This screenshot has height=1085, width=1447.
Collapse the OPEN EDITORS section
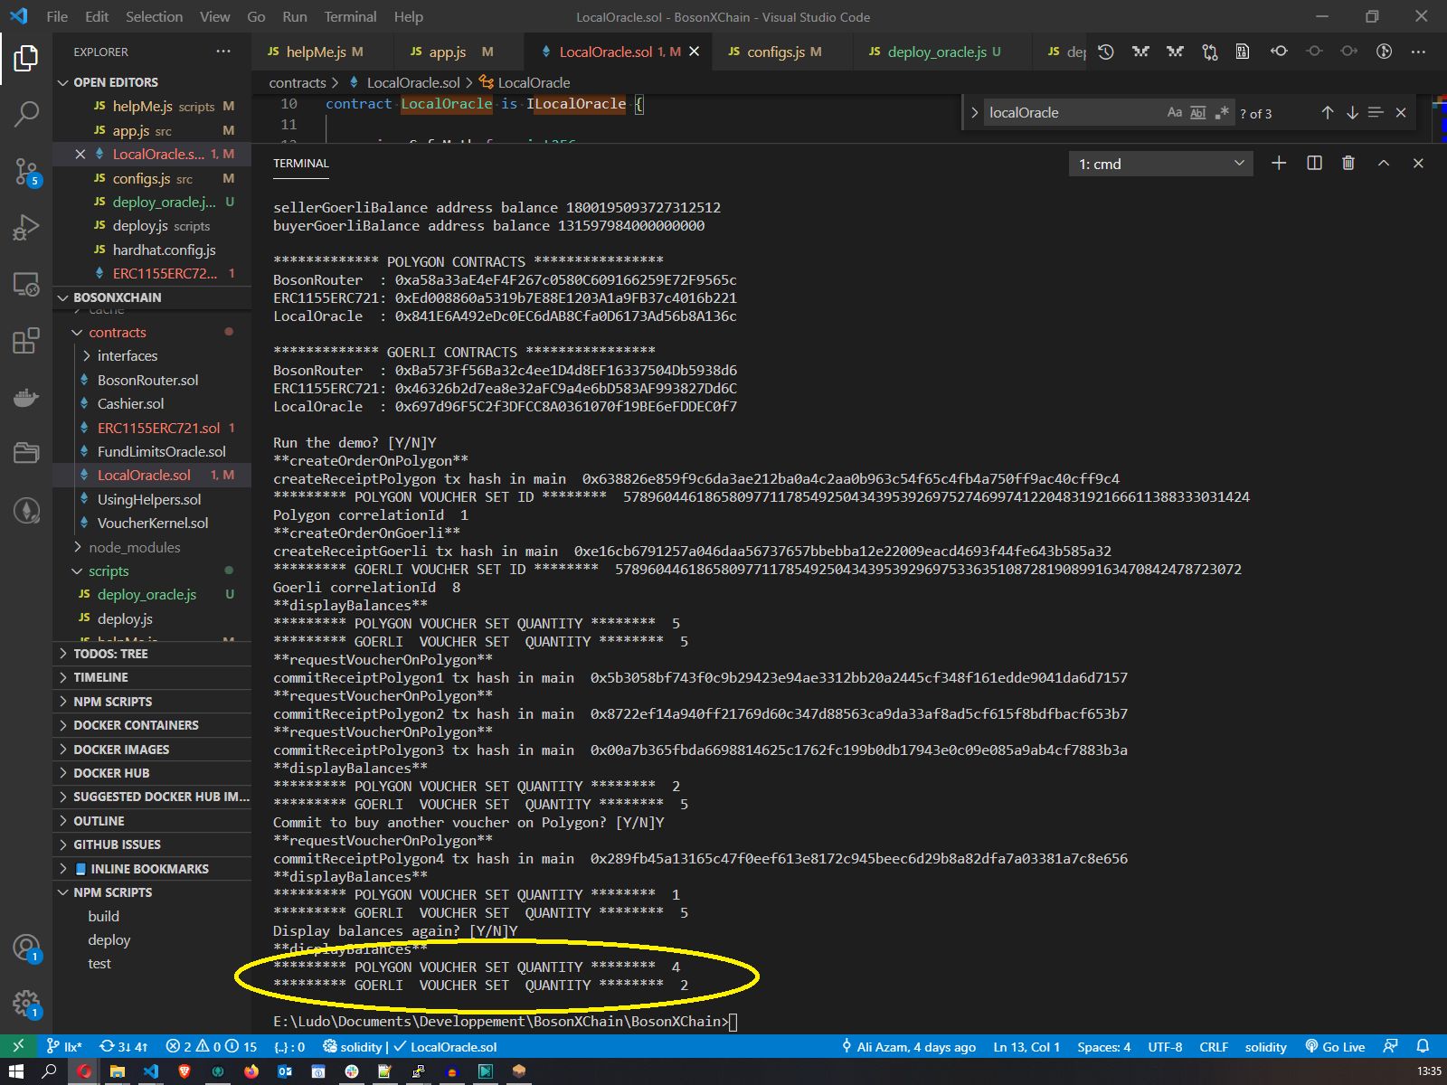(x=152, y=82)
